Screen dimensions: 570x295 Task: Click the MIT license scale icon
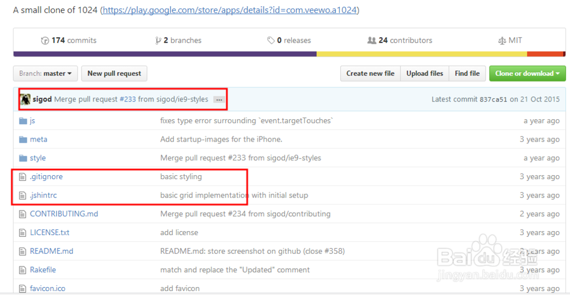[x=502, y=41]
